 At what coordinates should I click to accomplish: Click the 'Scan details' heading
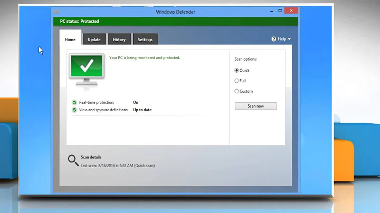pyautogui.click(x=91, y=157)
